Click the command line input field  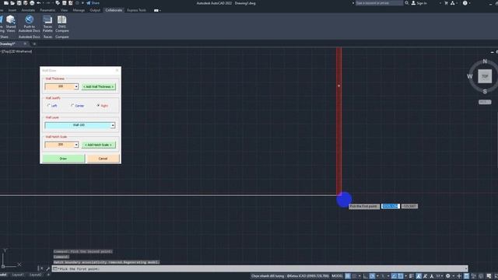(x=260, y=268)
